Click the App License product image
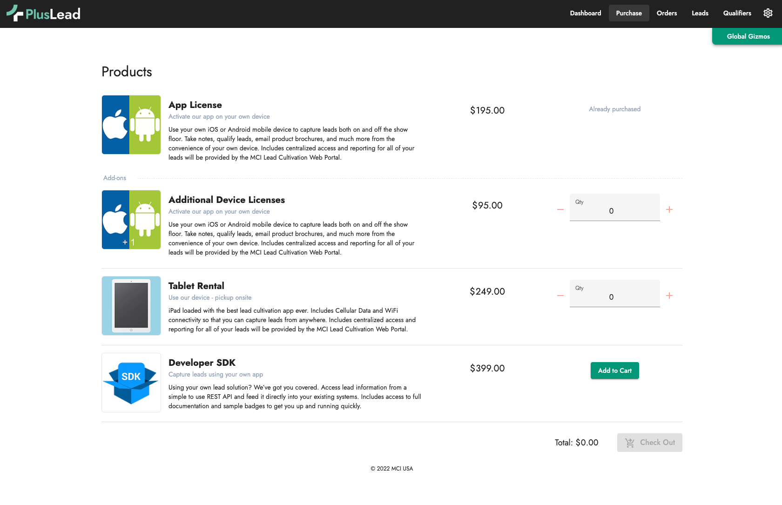The image size is (782, 505). 131,125
